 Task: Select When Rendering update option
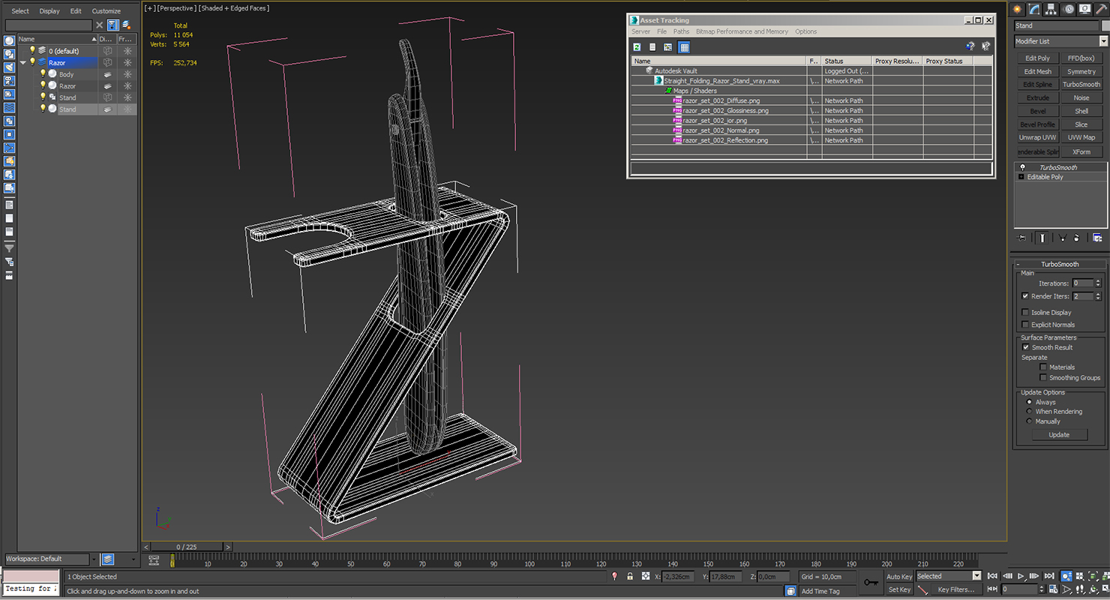1029,412
